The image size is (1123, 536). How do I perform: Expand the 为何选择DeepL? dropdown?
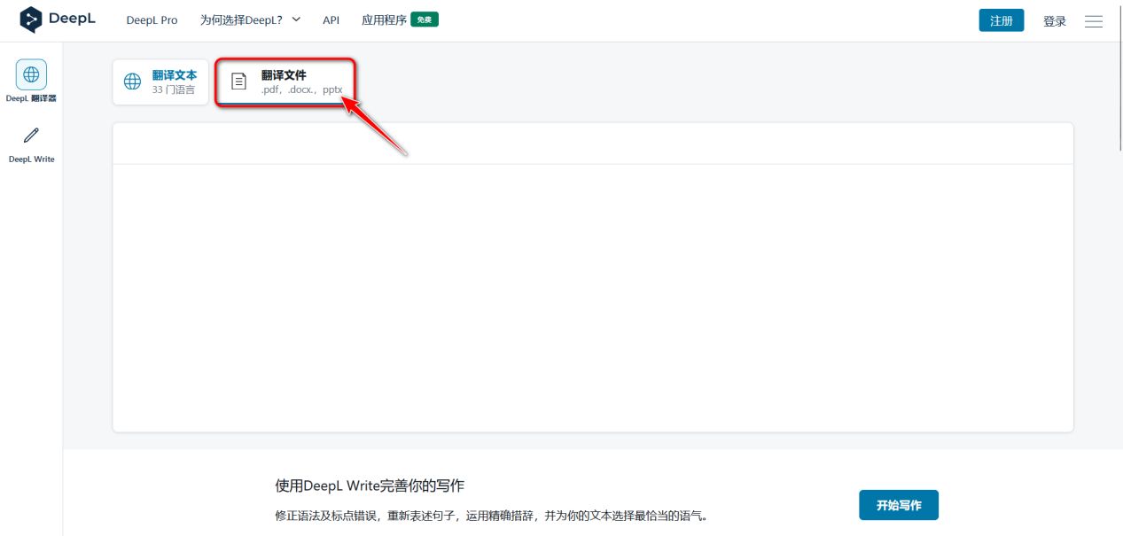pyautogui.click(x=250, y=19)
